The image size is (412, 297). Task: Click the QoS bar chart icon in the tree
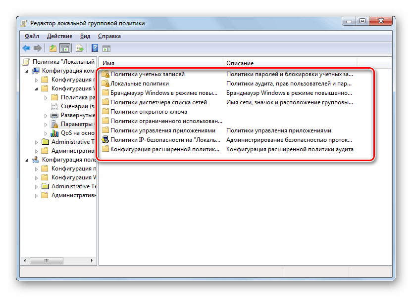pyautogui.click(x=54, y=133)
